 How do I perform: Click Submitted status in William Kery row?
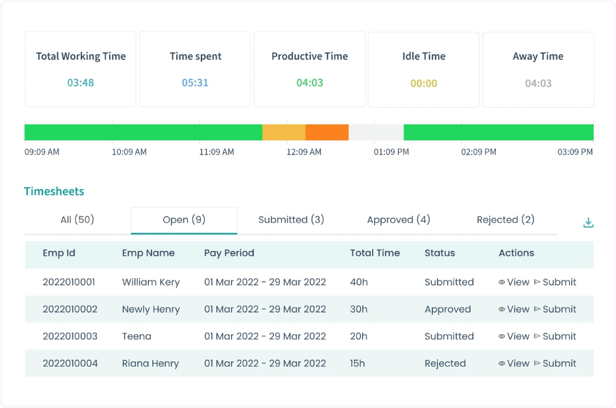[449, 282]
